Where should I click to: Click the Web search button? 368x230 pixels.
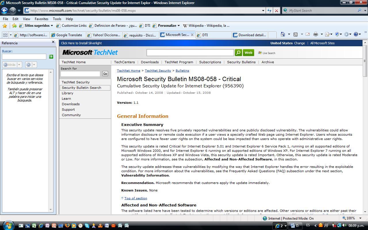point(248,53)
